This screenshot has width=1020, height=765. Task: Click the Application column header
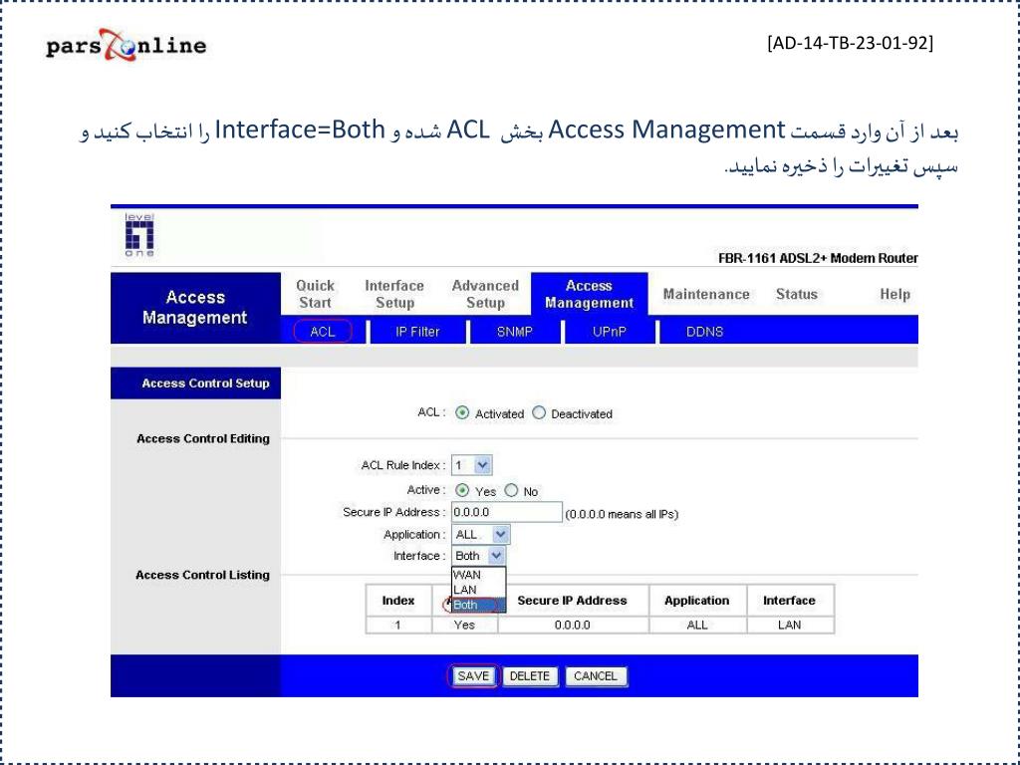point(696,601)
